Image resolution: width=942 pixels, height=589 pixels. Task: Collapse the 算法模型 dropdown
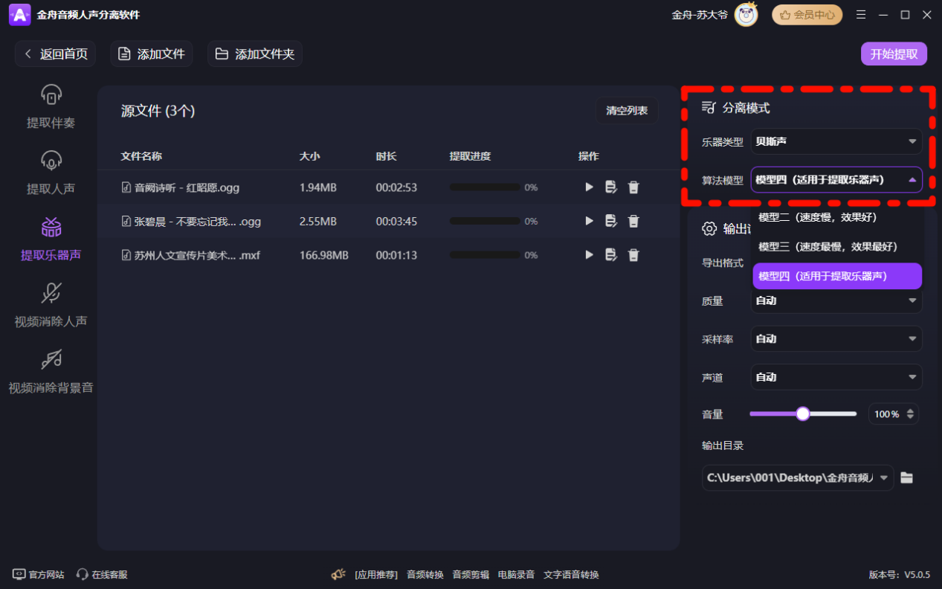coord(836,179)
